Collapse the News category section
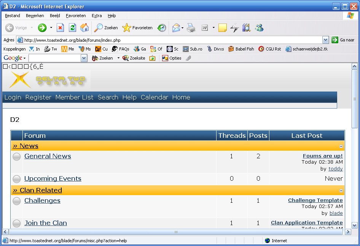This screenshot has width=360, height=246. (x=341, y=146)
